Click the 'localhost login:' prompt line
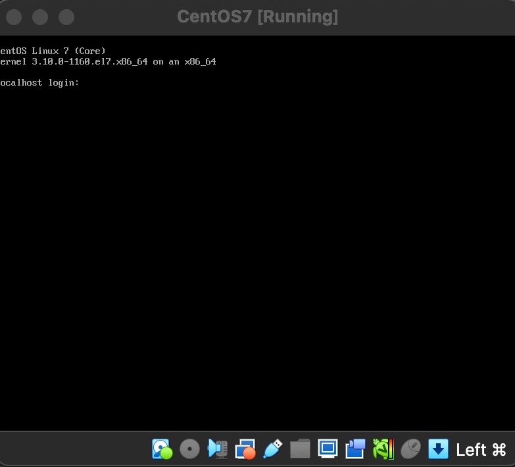The height and width of the screenshot is (467, 515). pos(39,82)
